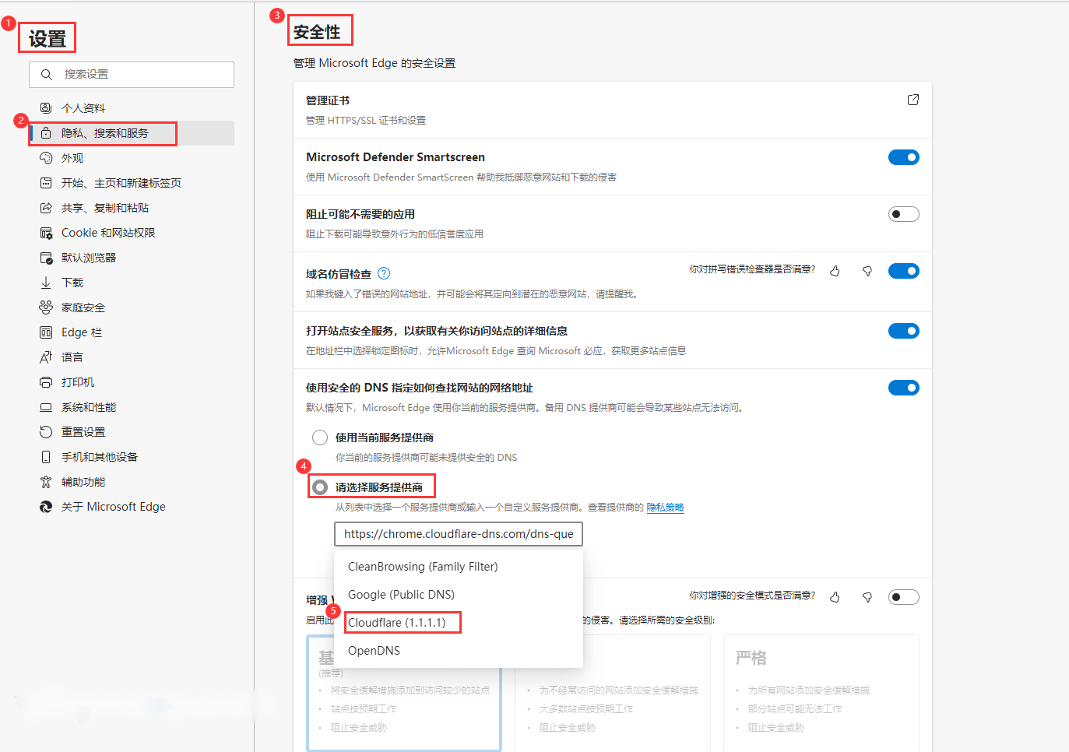Turn off Microsoft Defender Smartscreen toggle
Viewport: 1069px width, 752px height.
(904, 157)
